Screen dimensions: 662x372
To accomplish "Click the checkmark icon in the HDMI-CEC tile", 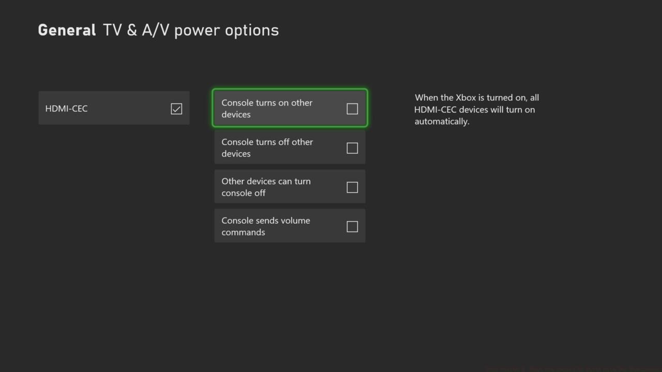I will pyautogui.click(x=176, y=109).
